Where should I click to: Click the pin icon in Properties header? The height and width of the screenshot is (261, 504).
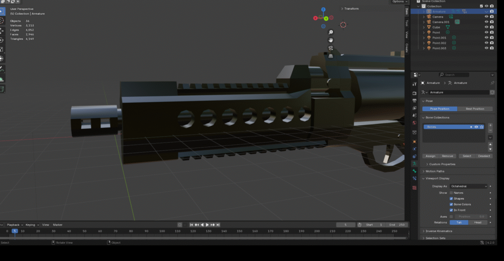[492, 83]
